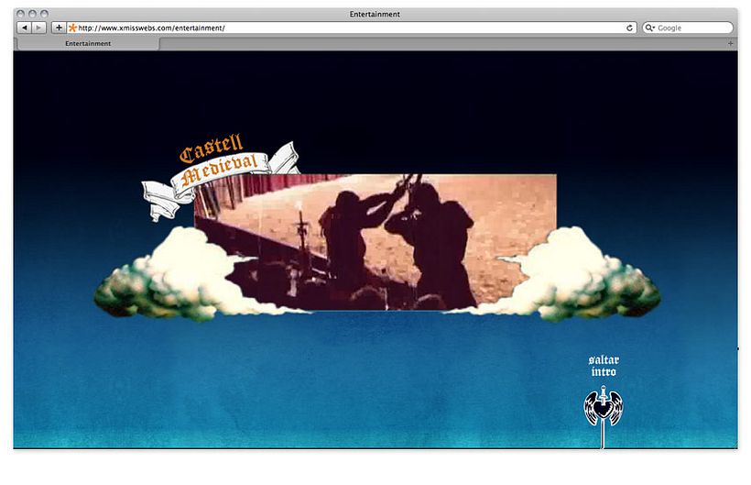Zoom the window with the third button
Viewport: 751px width, 485px height.
coord(44,14)
